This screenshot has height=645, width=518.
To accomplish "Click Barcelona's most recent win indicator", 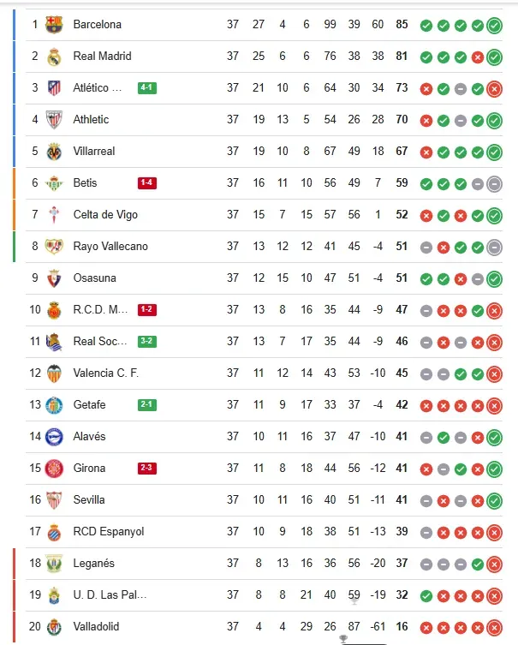I will [494, 26].
